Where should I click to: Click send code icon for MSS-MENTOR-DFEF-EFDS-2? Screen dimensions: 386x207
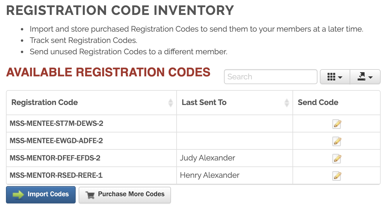(x=337, y=158)
